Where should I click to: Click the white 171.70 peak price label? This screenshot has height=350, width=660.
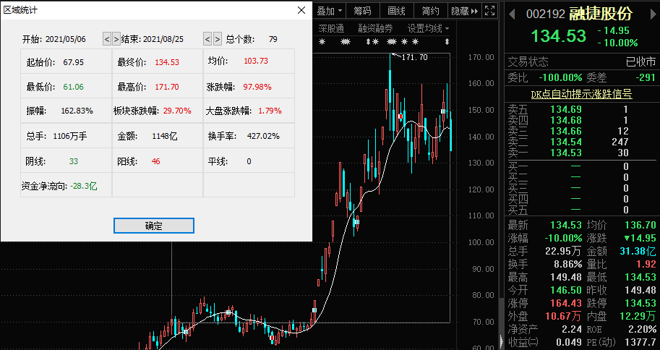point(414,57)
